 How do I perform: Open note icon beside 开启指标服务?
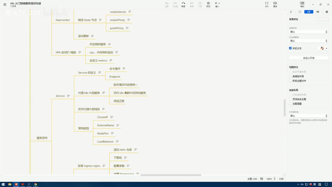click(x=109, y=44)
